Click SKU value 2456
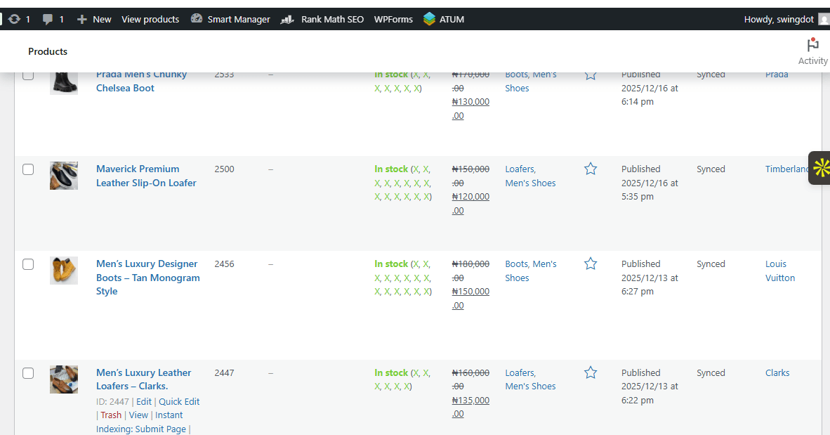Screen dimensions: 830x435 tap(225, 264)
